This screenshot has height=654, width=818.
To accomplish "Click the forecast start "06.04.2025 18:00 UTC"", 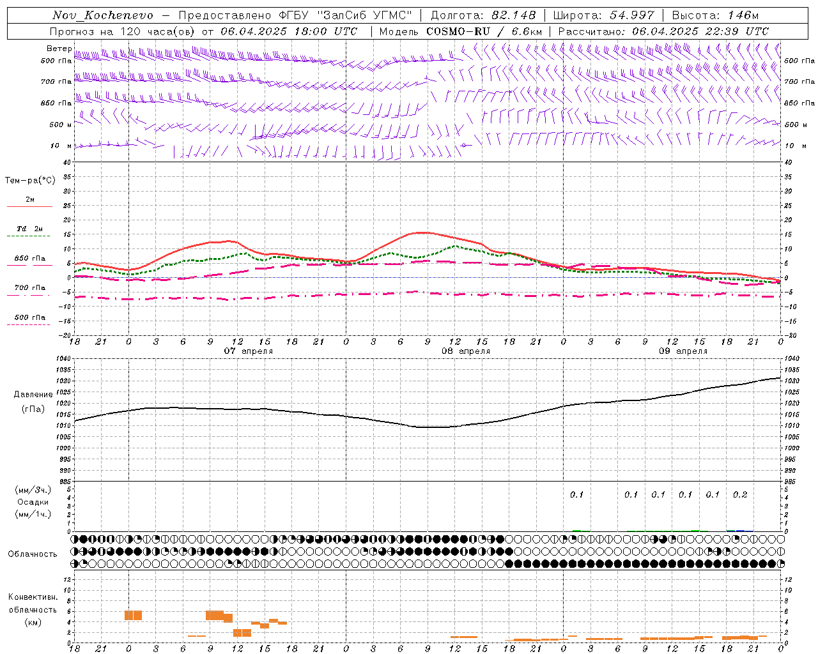I will tap(289, 31).
